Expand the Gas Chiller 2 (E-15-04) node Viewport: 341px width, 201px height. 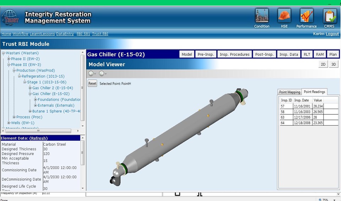31,88
